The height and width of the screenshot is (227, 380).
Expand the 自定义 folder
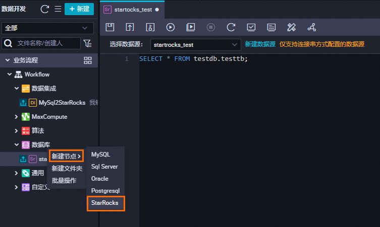pos(16,187)
